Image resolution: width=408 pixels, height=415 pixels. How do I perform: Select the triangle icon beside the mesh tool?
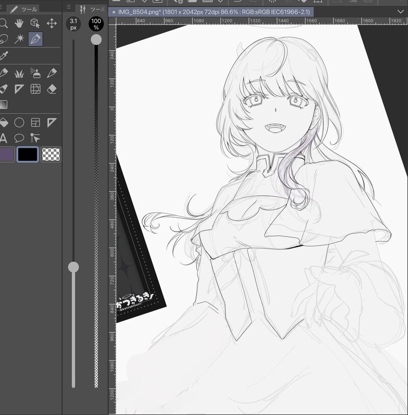[19, 89]
